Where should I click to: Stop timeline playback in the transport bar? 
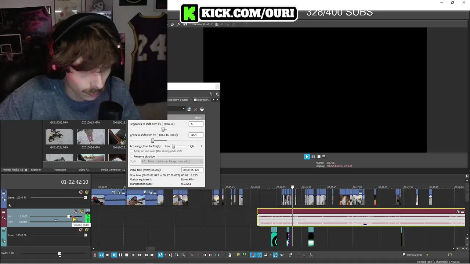127,255
